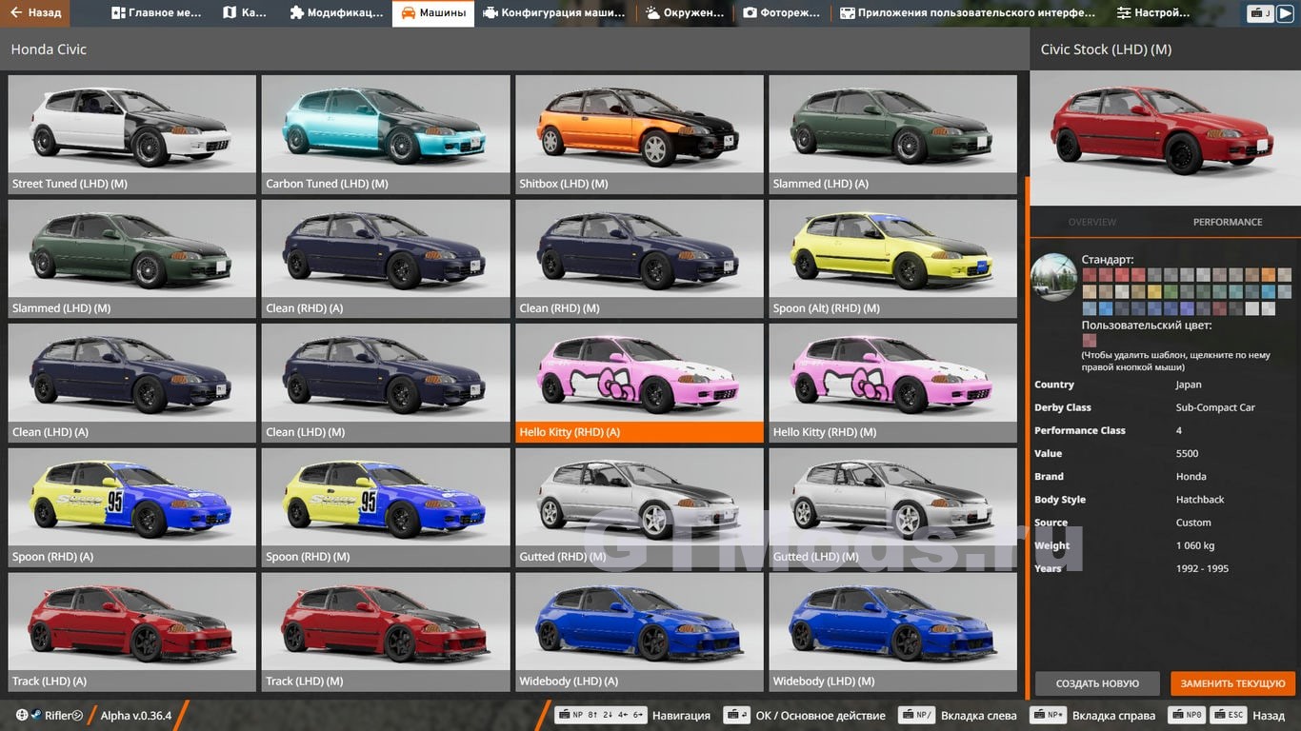The image size is (1301, 731).
Task: Click the Заменить текущую button
Action: pyautogui.click(x=1232, y=683)
